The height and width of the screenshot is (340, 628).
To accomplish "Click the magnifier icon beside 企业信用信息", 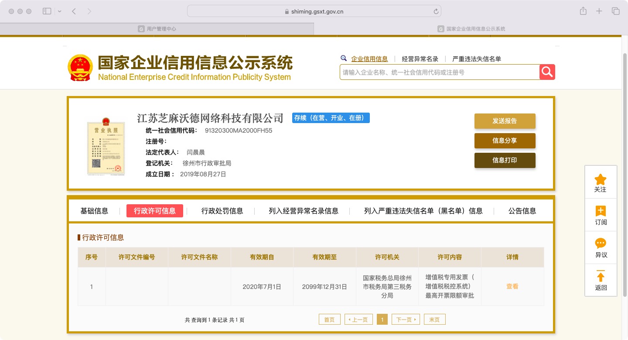I will click(344, 58).
